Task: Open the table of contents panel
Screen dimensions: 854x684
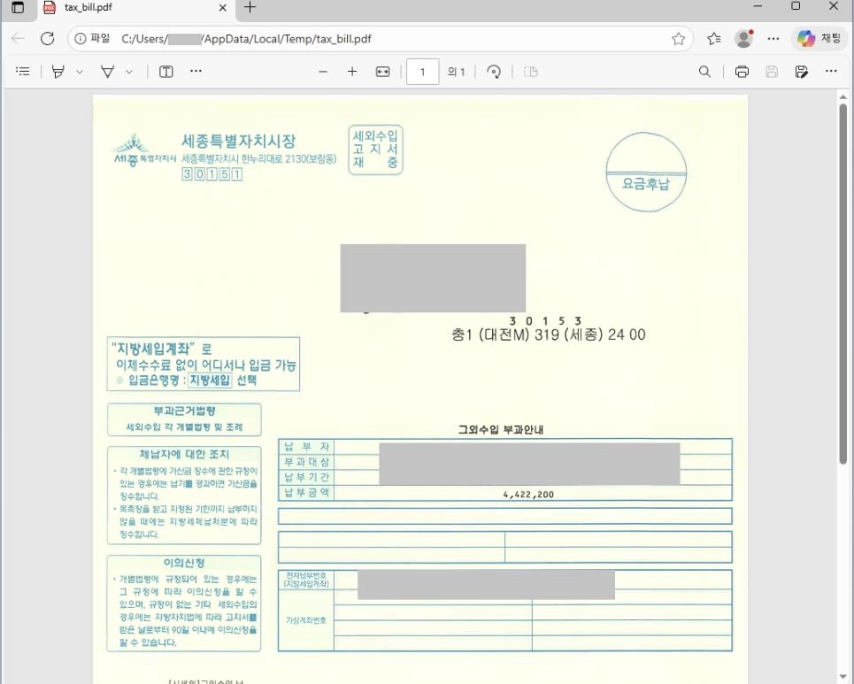Action: tap(23, 72)
